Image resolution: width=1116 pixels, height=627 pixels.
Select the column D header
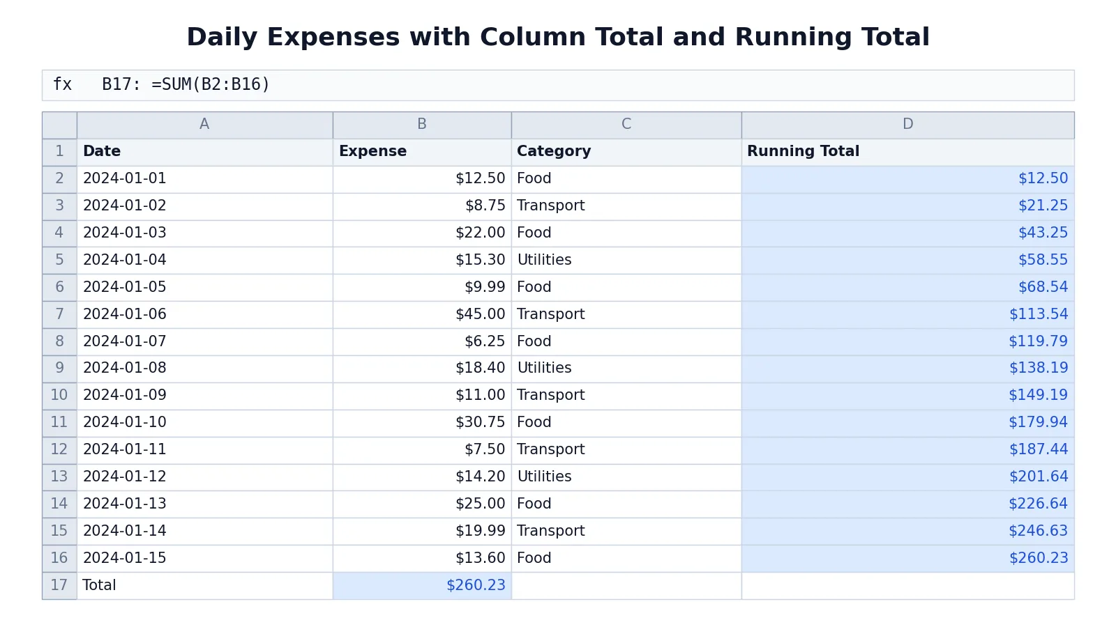907,125
